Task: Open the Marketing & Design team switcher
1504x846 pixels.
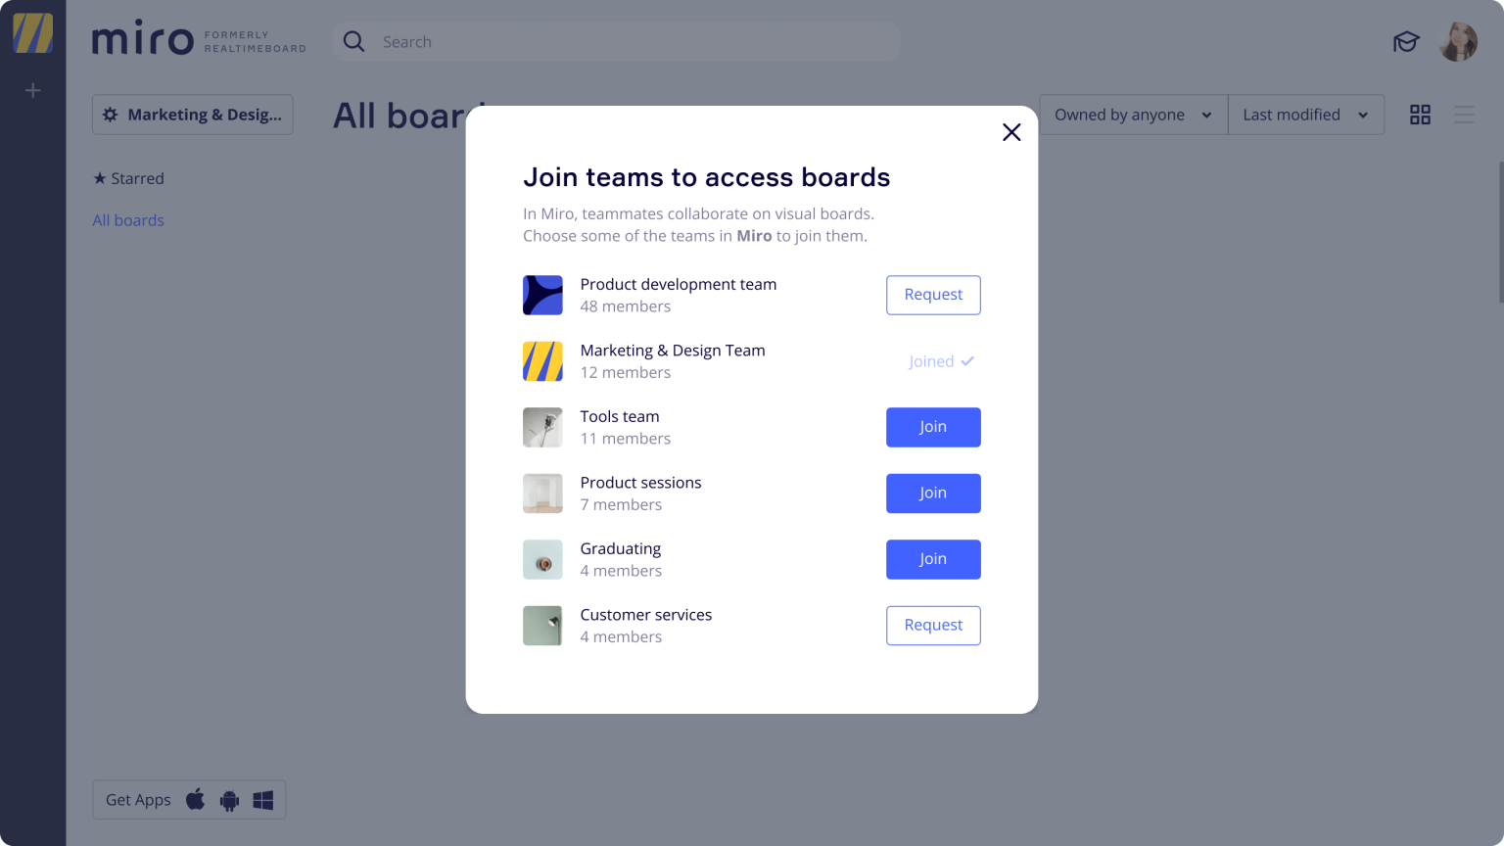Action: click(192, 115)
